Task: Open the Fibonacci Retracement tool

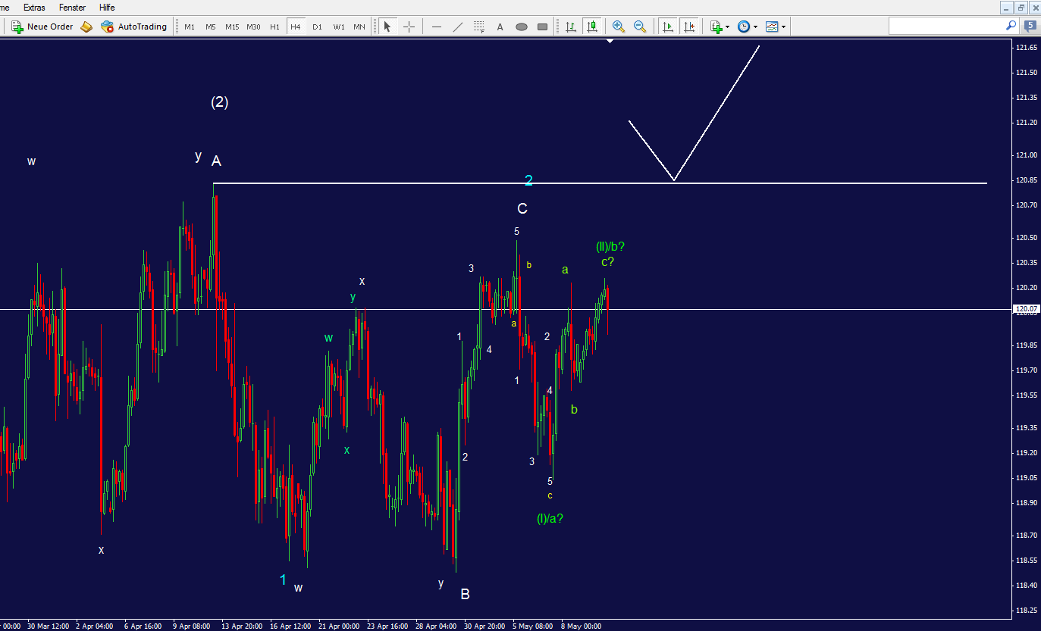Action: coord(478,27)
